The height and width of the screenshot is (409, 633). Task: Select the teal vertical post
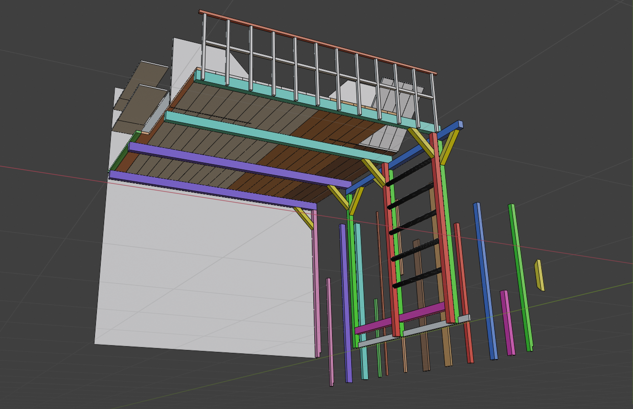click(x=361, y=298)
